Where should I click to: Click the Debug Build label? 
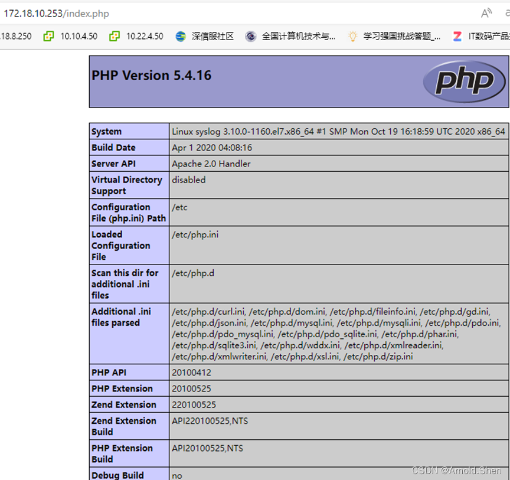click(117, 475)
